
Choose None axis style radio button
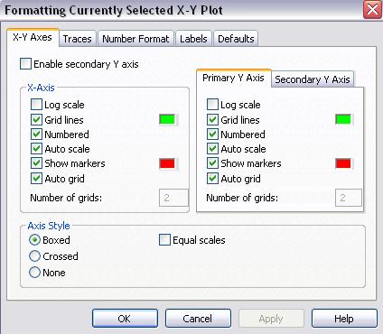(x=34, y=273)
